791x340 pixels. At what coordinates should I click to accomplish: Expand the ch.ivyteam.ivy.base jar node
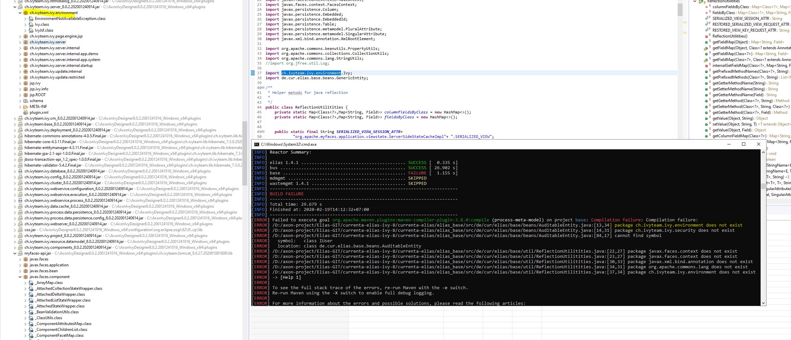(x=15, y=124)
